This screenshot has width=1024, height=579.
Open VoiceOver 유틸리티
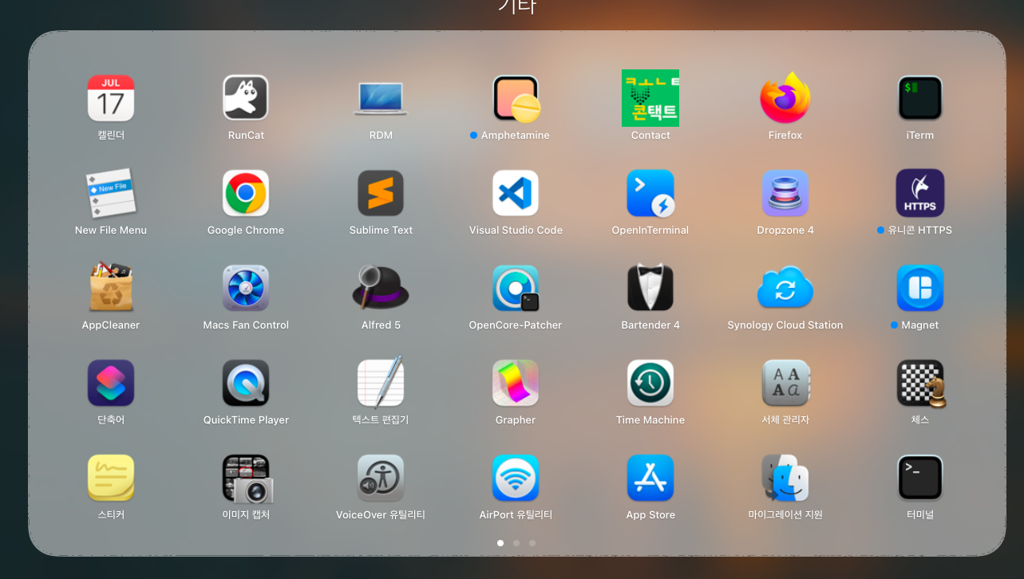381,478
